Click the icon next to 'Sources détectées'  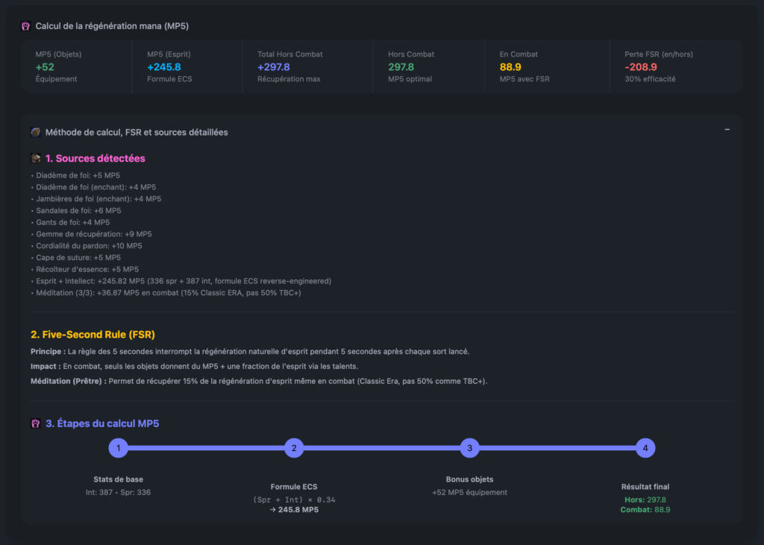pyautogui.click(x=35, y=158)
